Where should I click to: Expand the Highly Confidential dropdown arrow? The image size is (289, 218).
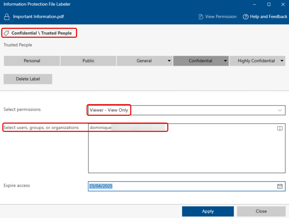282,61
